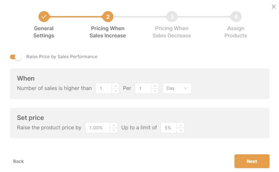Click the checkmark icon for General Settings step

point(44,16)
